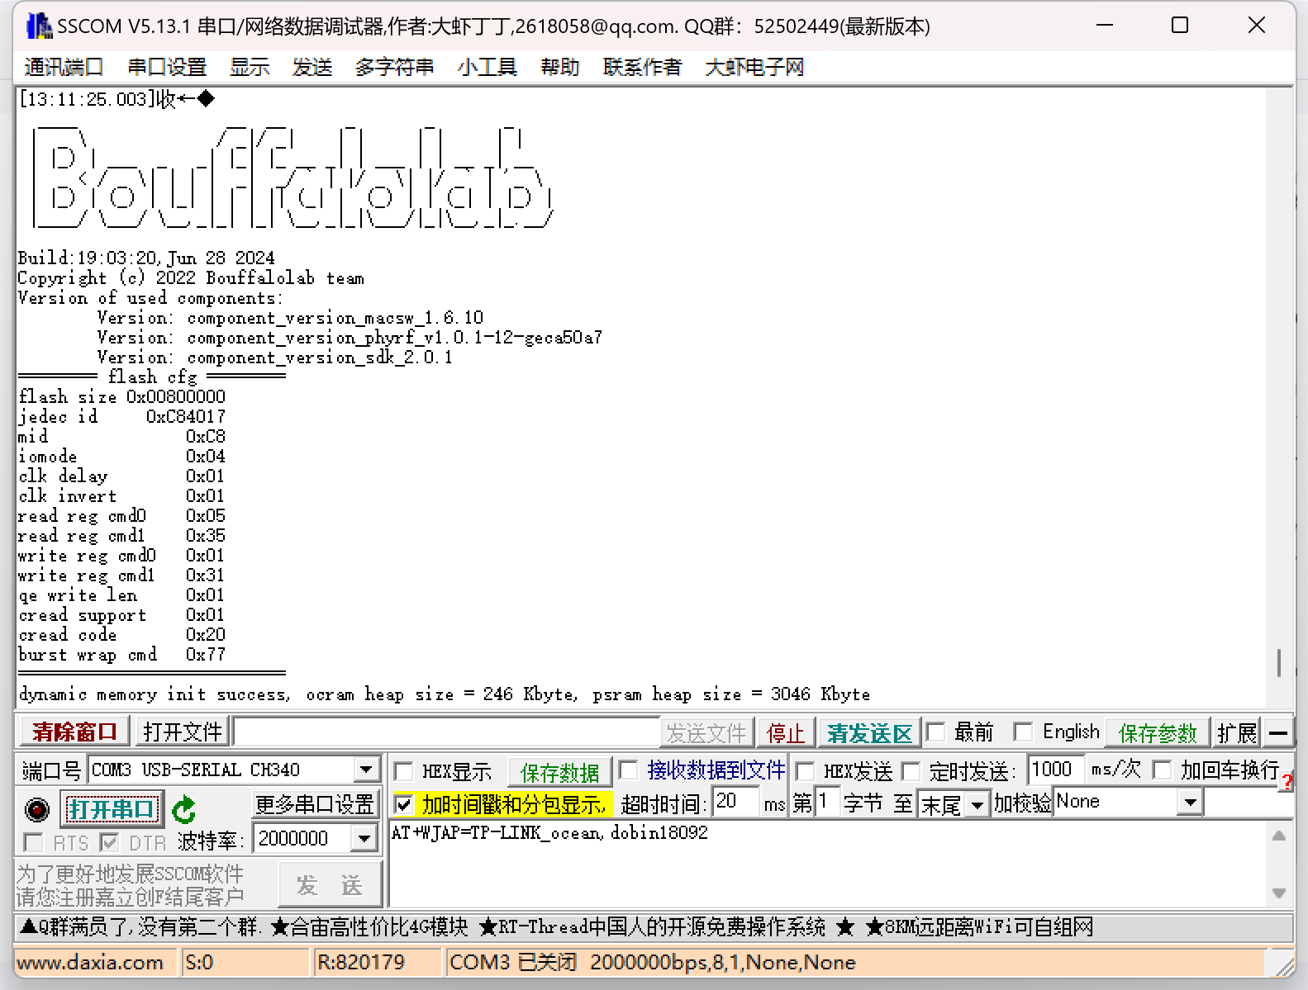The image size is (1308, 990).
Task: Click the 打开文件 open file button
Action: [183, 732]
